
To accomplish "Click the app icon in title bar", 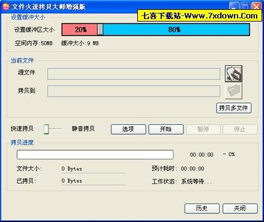I will (6, 7).
